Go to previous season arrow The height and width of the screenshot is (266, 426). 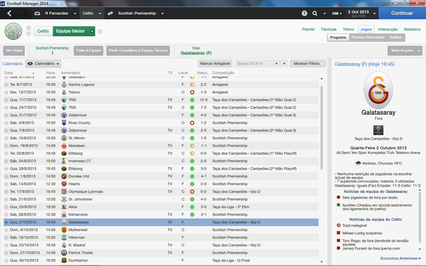[x=276, y=64]
